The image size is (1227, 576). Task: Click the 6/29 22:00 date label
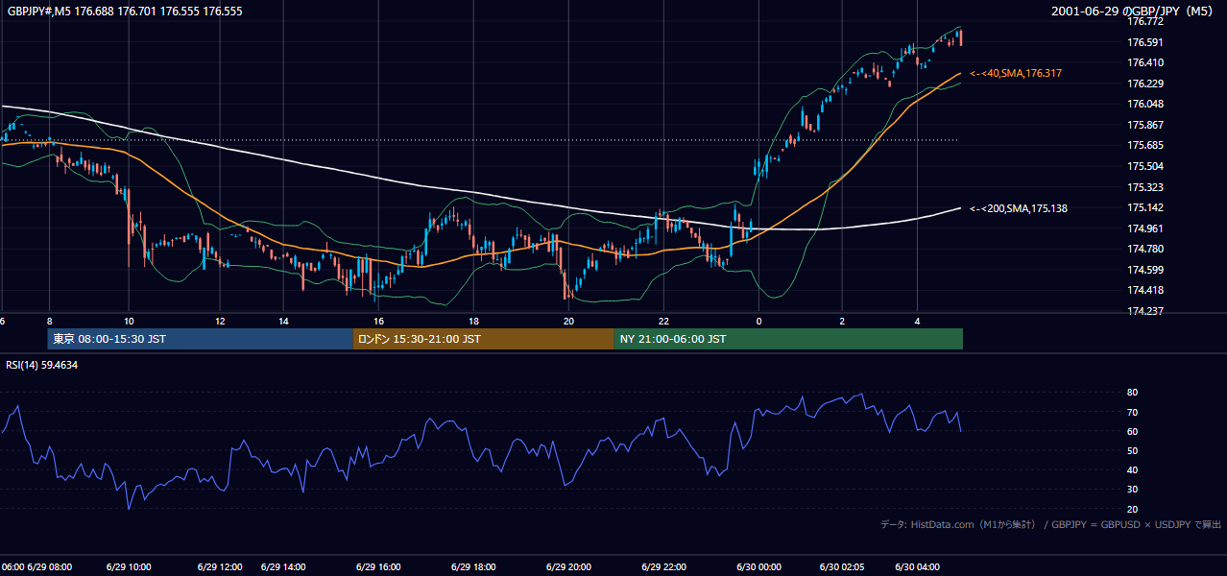click(x=663, y=566)
